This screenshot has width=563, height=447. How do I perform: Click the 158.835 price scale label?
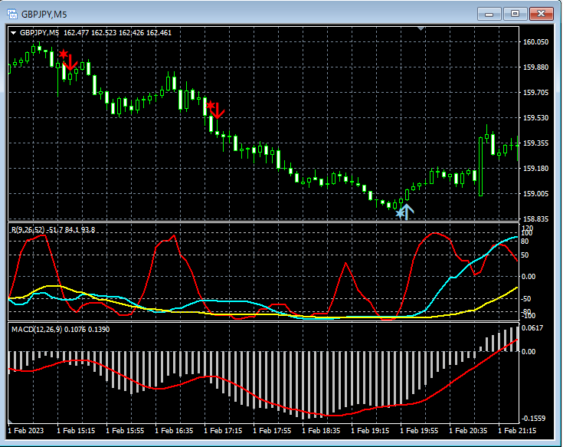[535, 219]
